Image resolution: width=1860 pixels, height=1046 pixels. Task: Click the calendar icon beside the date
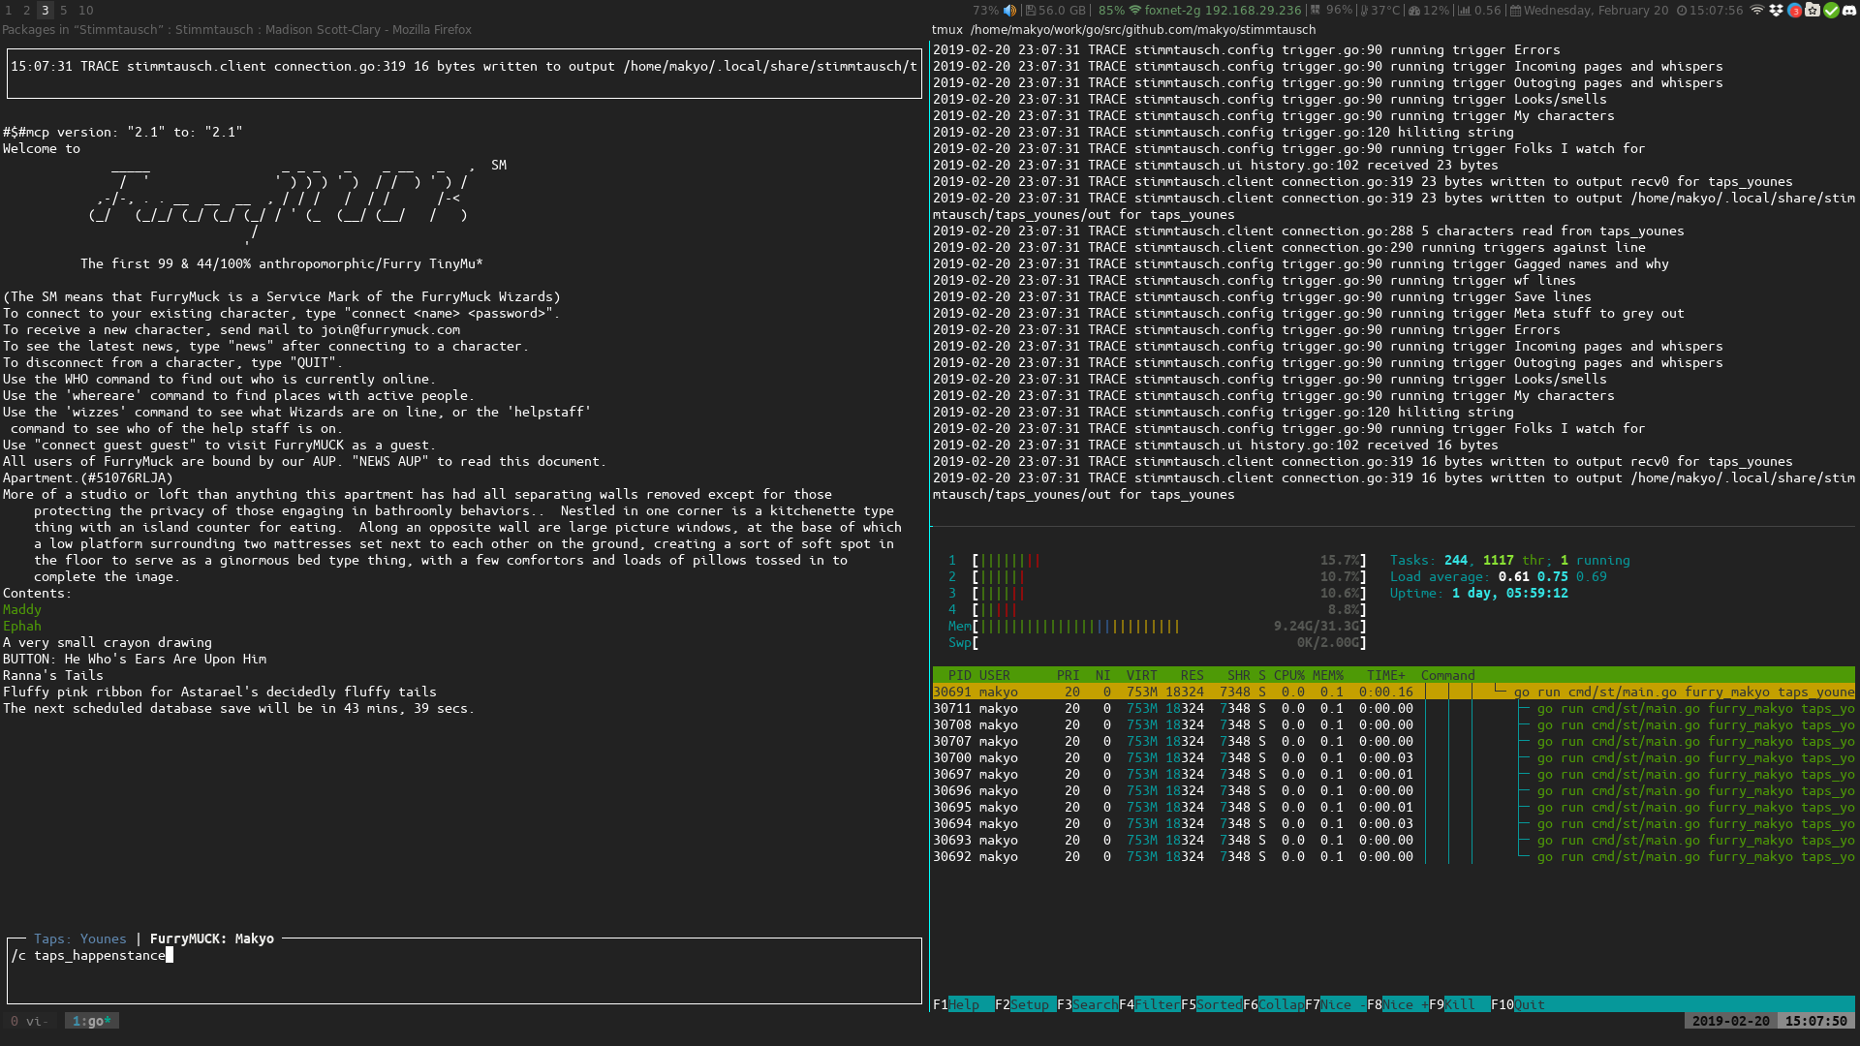click(x=1516, y=11)
